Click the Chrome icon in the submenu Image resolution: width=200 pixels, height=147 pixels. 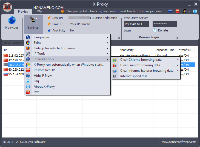(115, 60)
